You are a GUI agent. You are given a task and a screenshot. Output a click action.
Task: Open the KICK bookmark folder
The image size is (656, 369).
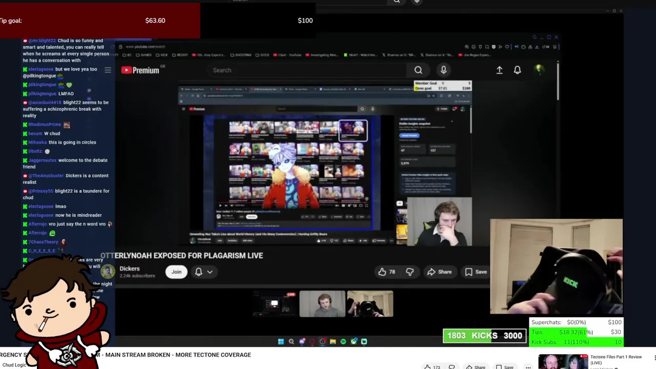[162, 55]
